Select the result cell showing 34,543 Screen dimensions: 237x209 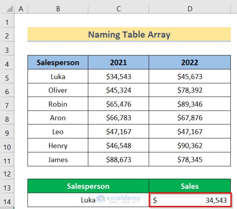(x=190, y=200)
